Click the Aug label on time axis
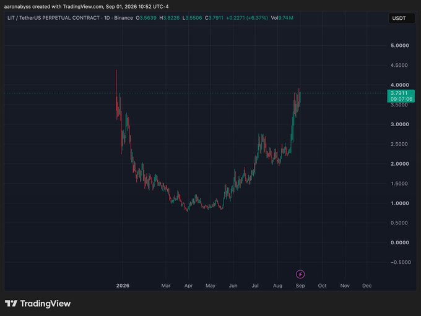 [x=277, y=286]
